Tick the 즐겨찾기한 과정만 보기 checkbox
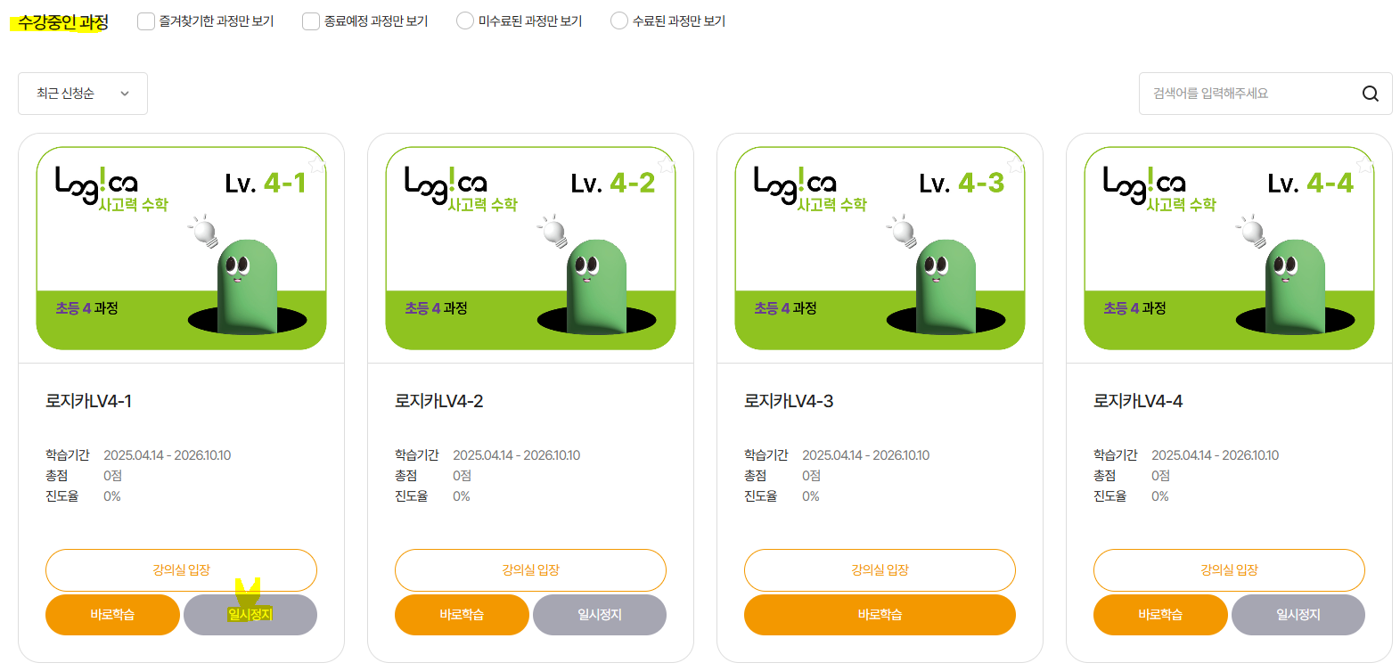This screenshot has width=1400, height=671. pos(146,21)
